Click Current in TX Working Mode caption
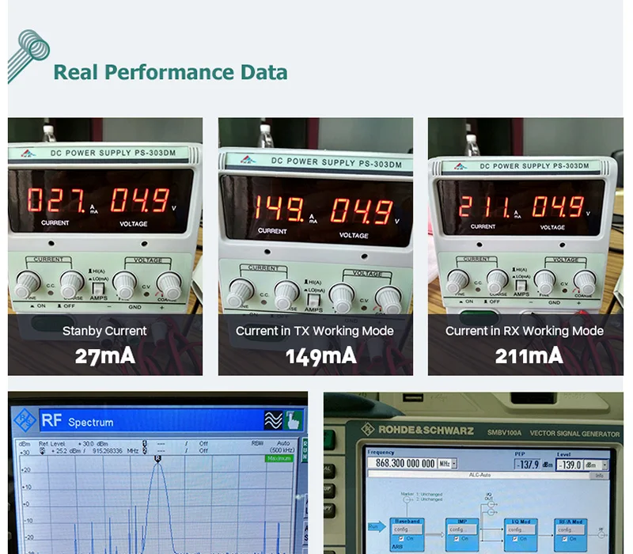Image resolution: width=633 pixels, height=554 pixels. pyautogui.click(x=314, y=331)
